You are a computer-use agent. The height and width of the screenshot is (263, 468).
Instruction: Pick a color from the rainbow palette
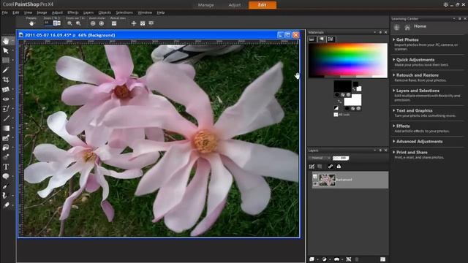pyautogui.click(x=348, y=61)
